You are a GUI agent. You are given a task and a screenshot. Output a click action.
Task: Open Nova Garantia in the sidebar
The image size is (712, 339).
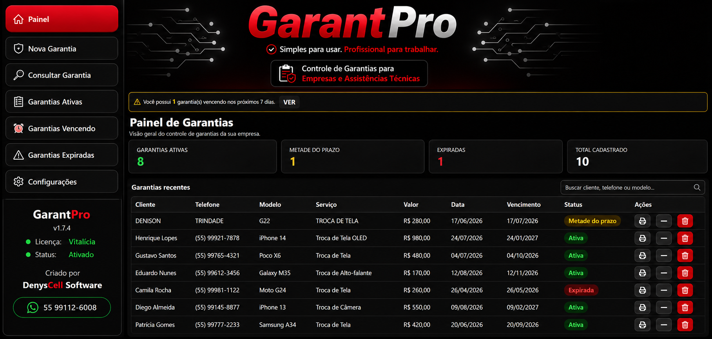62,49
